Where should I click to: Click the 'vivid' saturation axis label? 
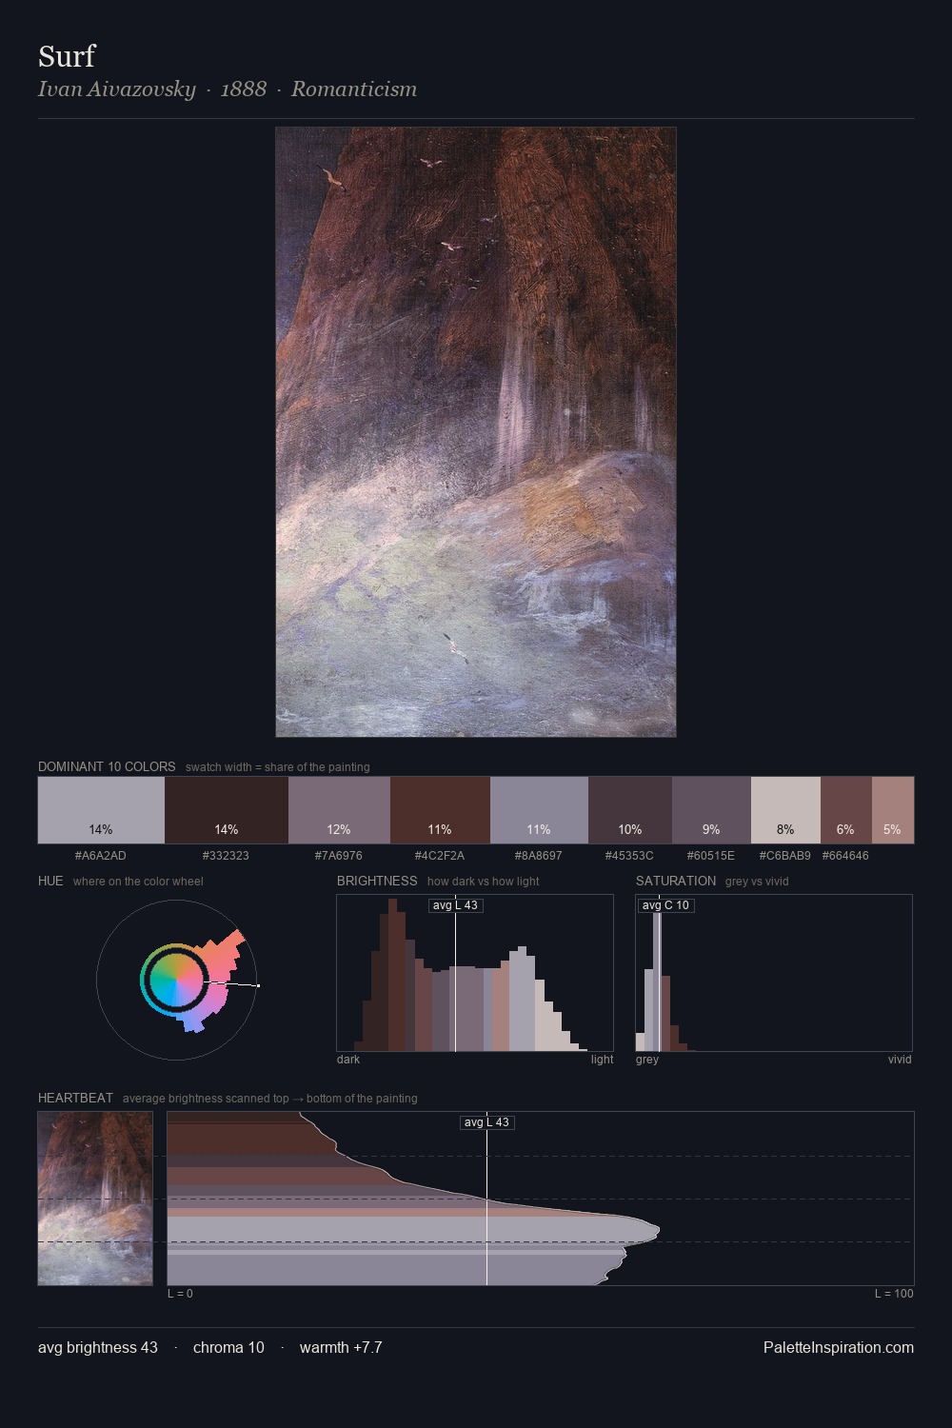pos(900,1060)
